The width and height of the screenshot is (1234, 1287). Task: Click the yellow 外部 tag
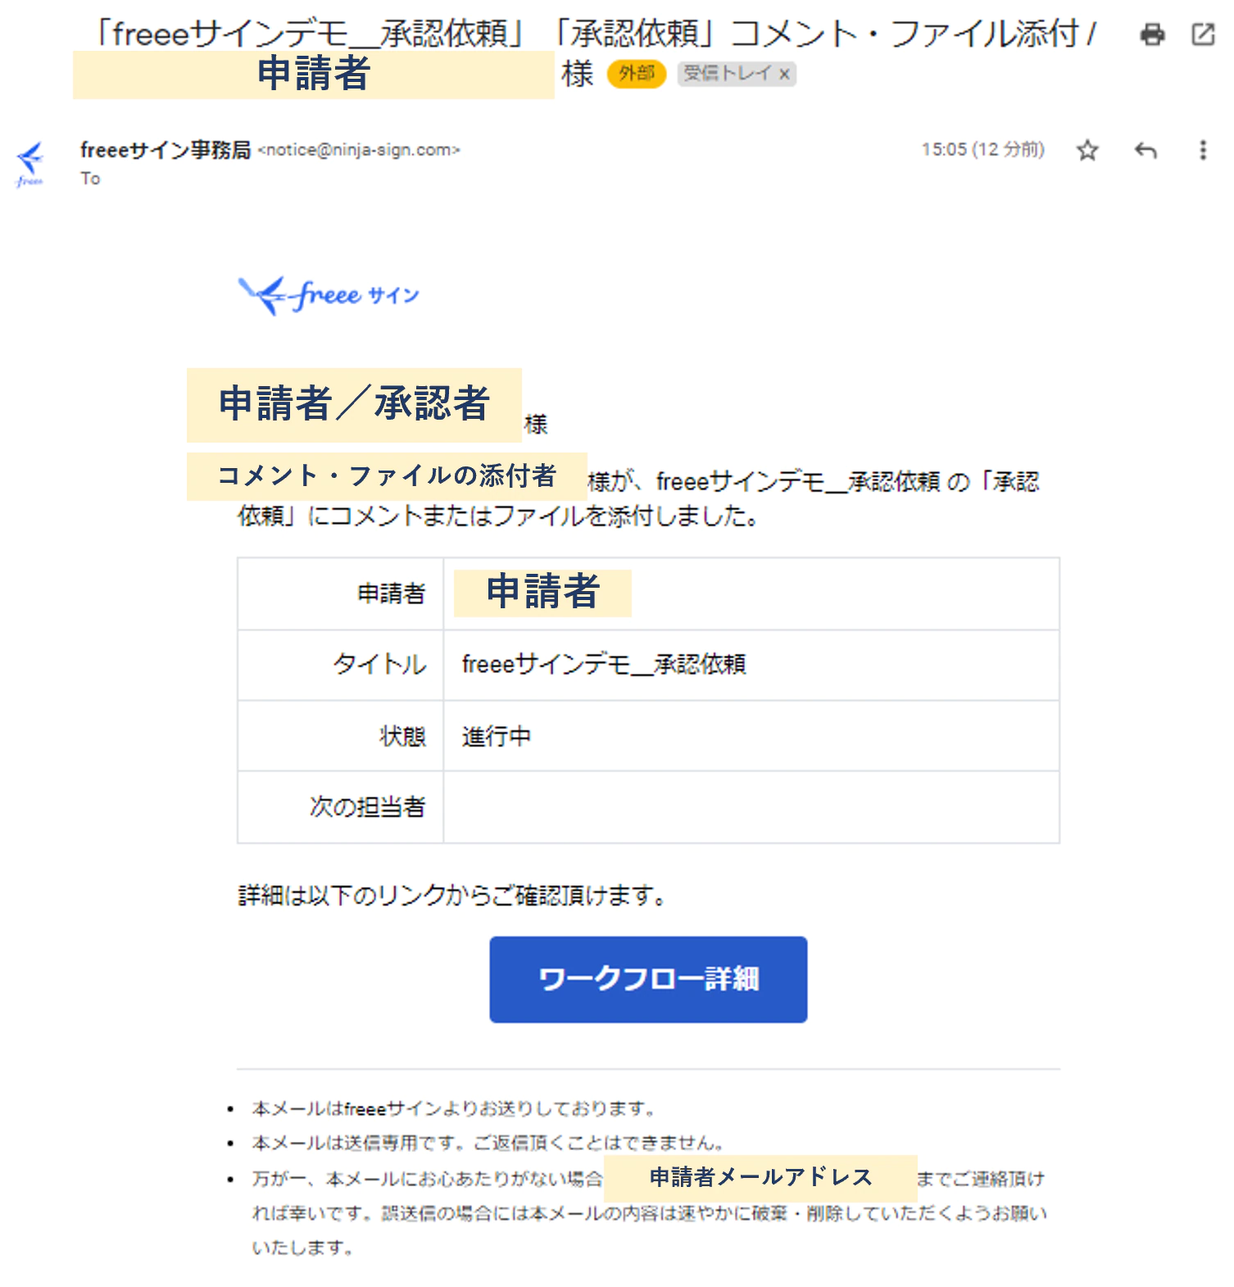637,74
